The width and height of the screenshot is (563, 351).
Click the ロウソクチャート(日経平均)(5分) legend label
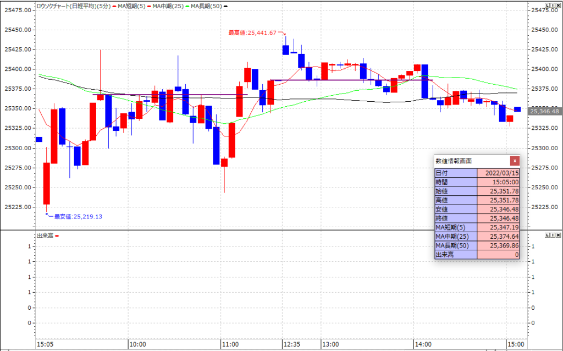pos(73,6)
